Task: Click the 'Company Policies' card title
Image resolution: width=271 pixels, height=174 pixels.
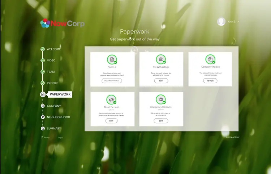Action: 211,67
